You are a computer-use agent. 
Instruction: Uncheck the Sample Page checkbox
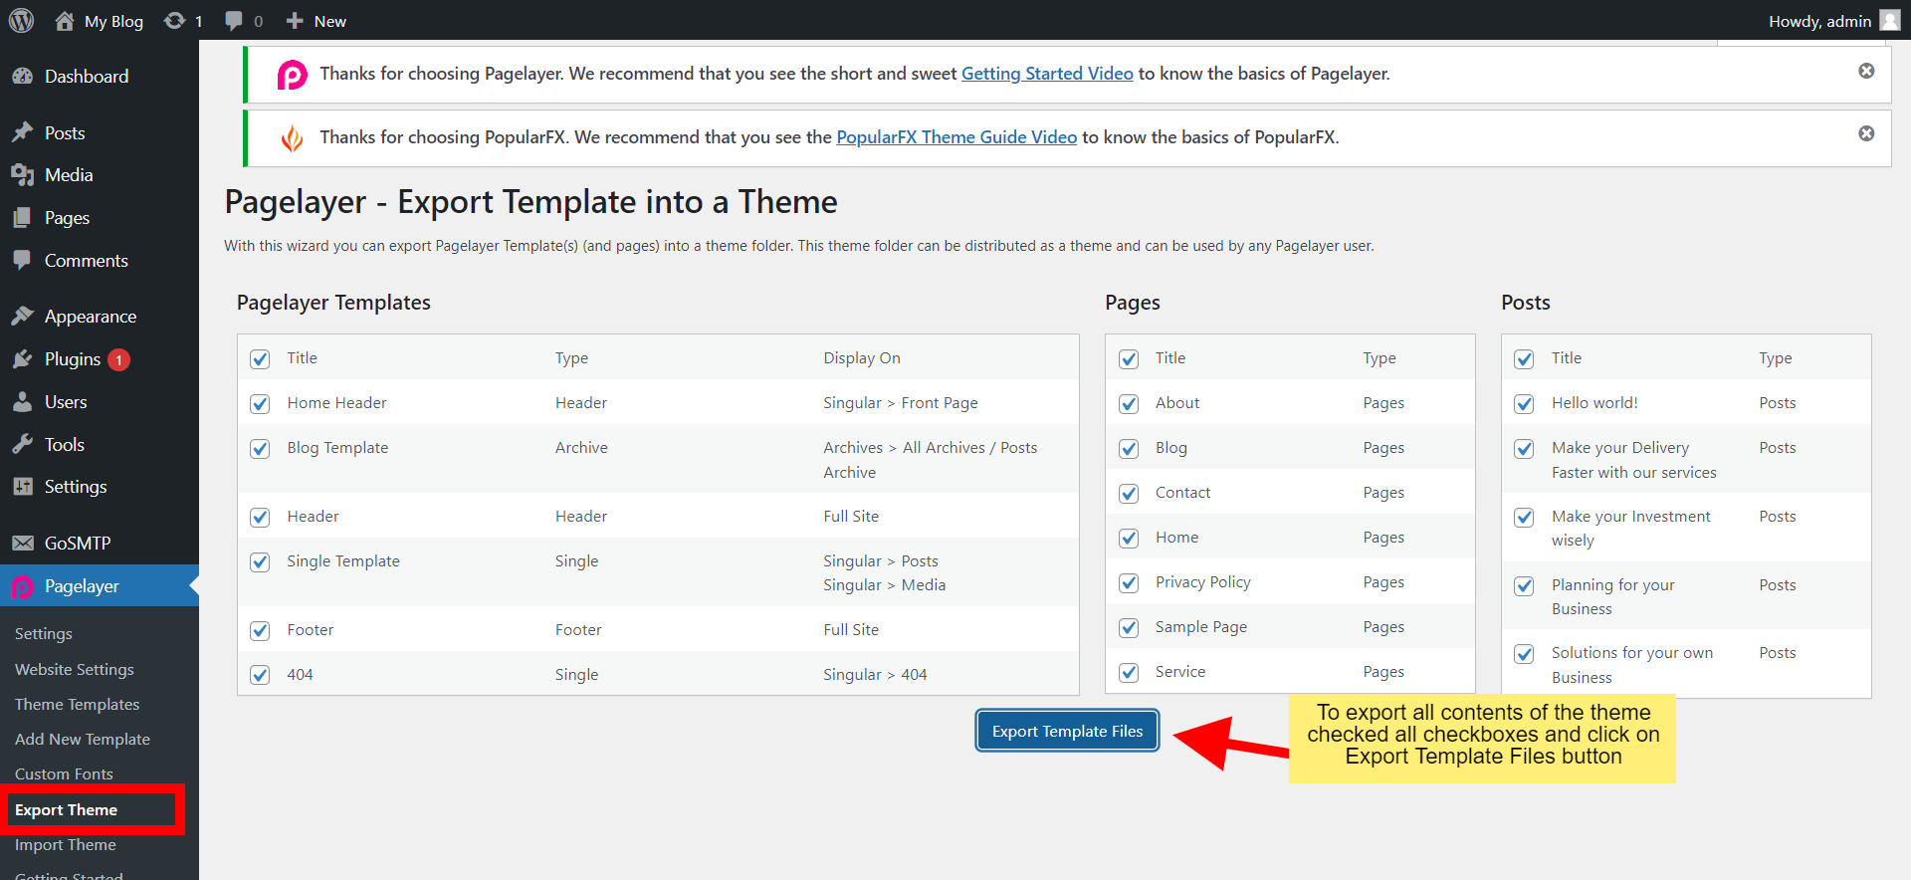[x=1129, y=628]
